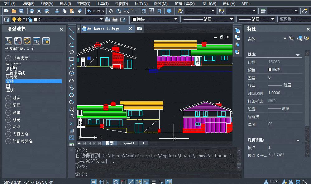This screenshot has height=184, width=311.
Task: Toggle the layer on/off lightbulb
Action: (14, 20)
